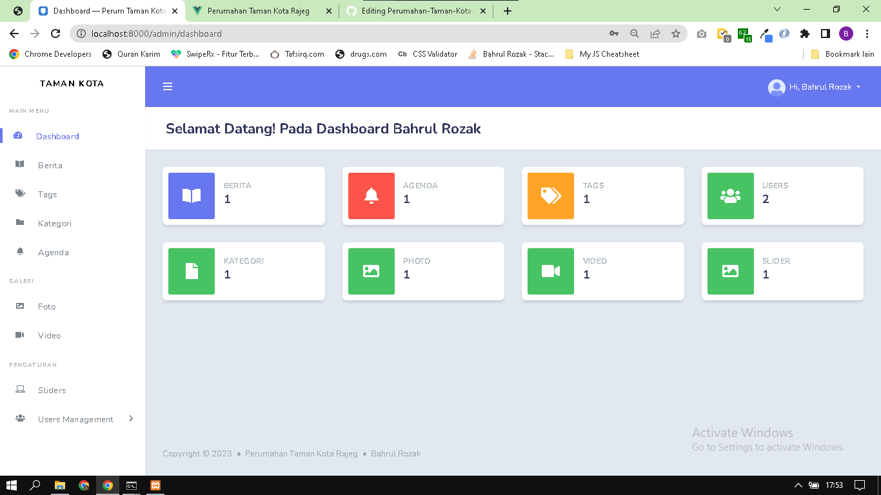Open the Chrome tab search dropdown arrow
Screen dimensions: 881x495
777,10
